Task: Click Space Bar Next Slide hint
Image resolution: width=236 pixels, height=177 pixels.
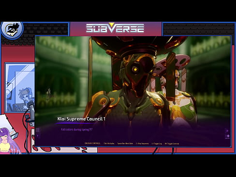Action: click(125, 144)
